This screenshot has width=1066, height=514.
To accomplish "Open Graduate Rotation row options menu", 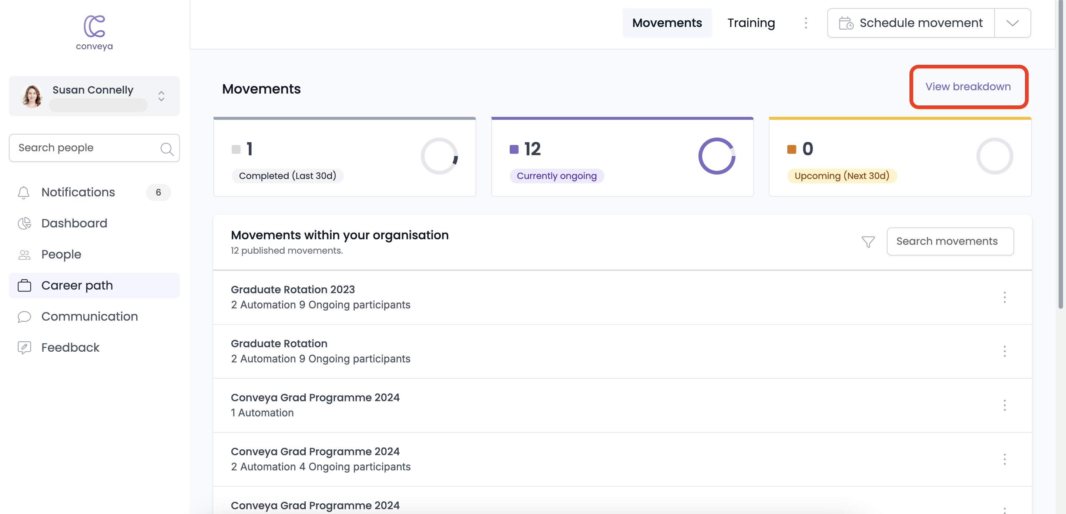I will click(x=1004, y=352).
